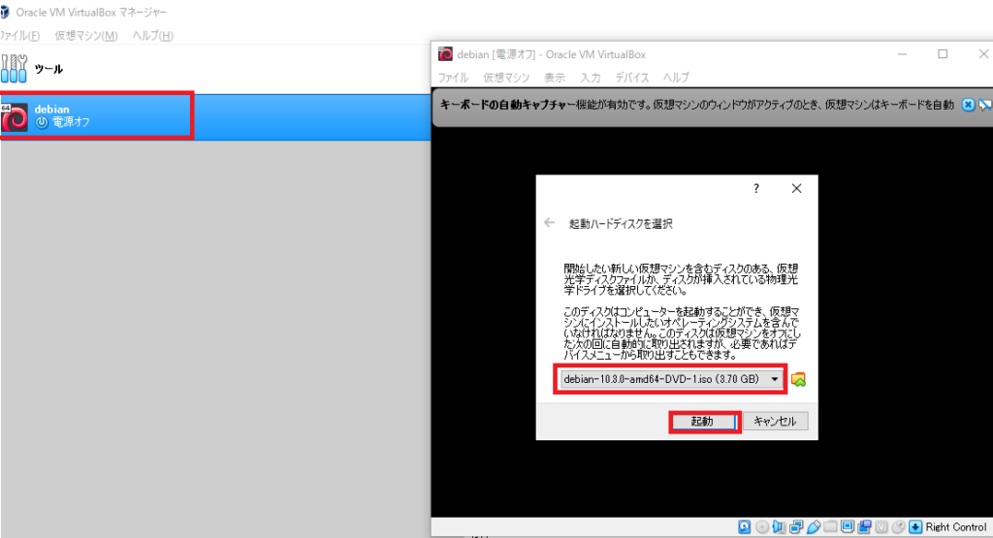Minimize the debian VM window

click(903, 54)
